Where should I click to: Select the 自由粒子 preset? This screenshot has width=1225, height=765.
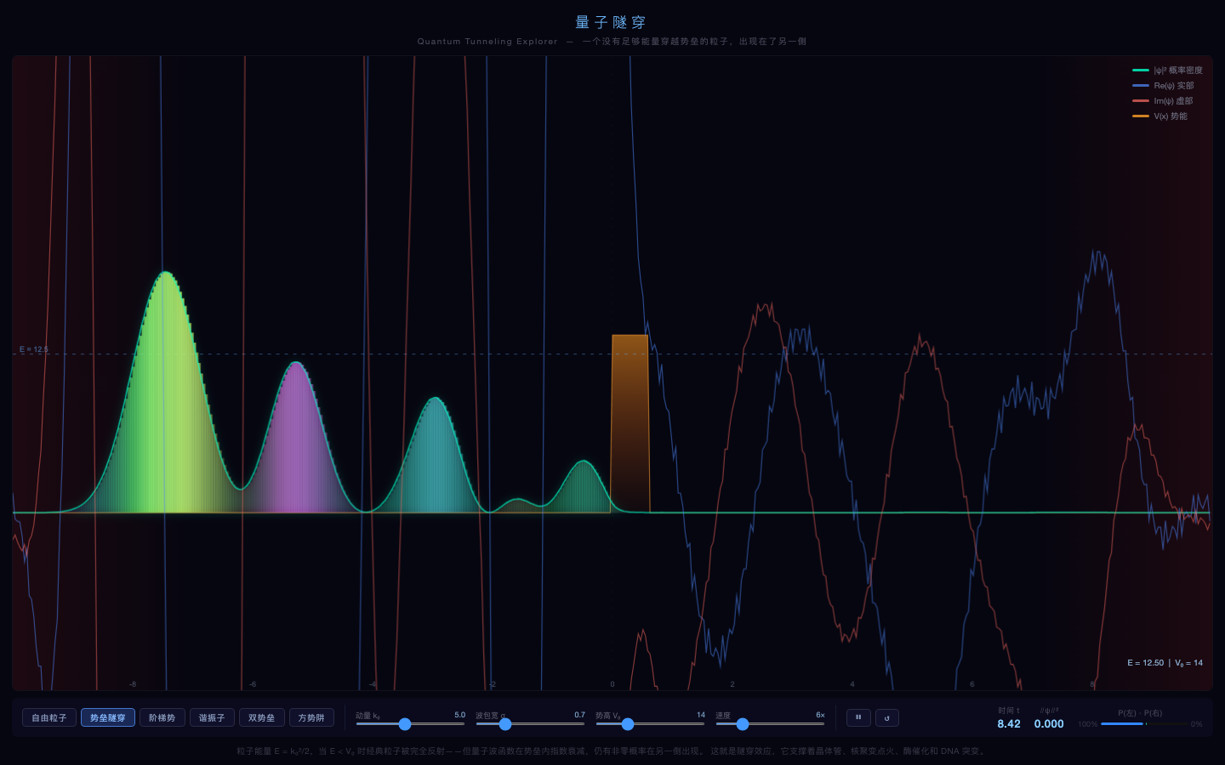(x=49, y=717)
